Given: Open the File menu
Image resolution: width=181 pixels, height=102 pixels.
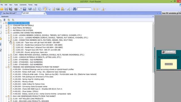Looking at the screenshot, I should click(2, 5).
